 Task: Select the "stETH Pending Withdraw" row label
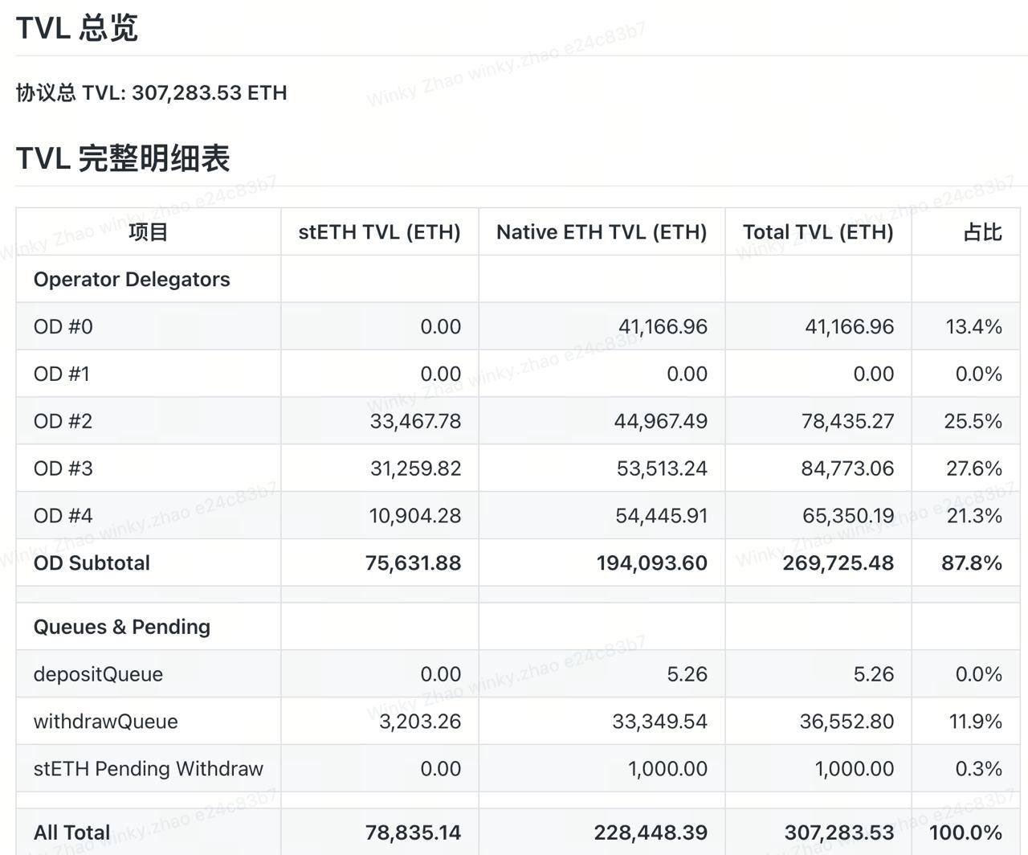149,769
